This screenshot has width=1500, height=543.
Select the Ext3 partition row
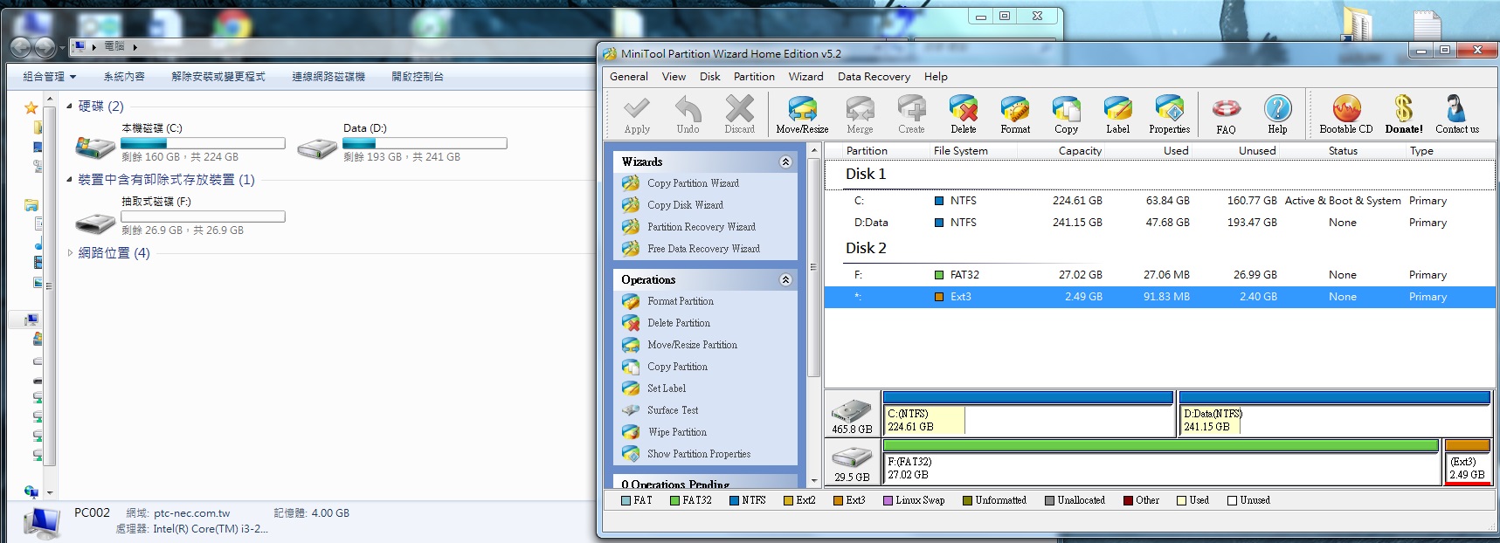[x=1159, y=297]
